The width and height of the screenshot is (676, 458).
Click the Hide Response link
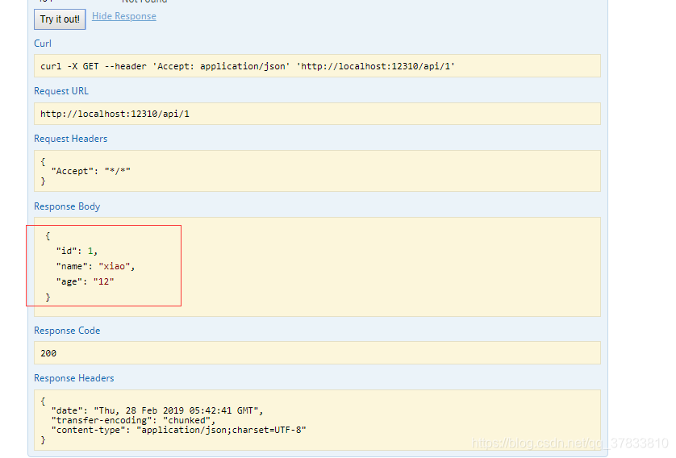(124, 16)
